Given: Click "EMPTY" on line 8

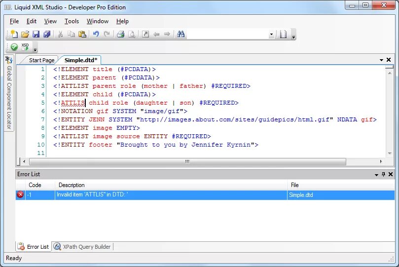Looking at the screenshot, I should [126, 128].
